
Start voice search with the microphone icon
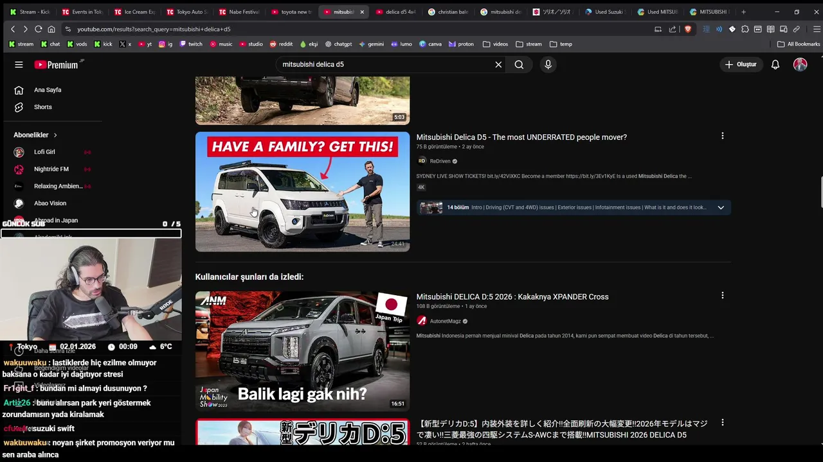tap(548, 65)
